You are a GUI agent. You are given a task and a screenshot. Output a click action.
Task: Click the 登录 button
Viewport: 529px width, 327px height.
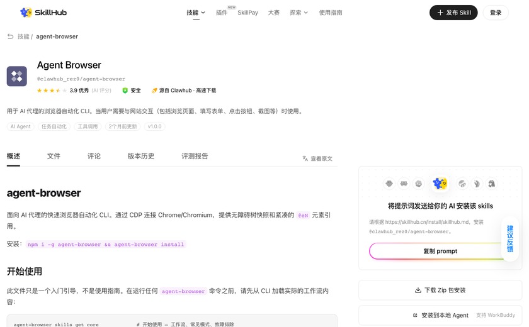pyautogui.click(x=496, y=13)
